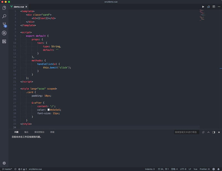This screenshot has width=222, height=171.
Task: Synchronize changes via the sync icon
Action: pos(15,169)
